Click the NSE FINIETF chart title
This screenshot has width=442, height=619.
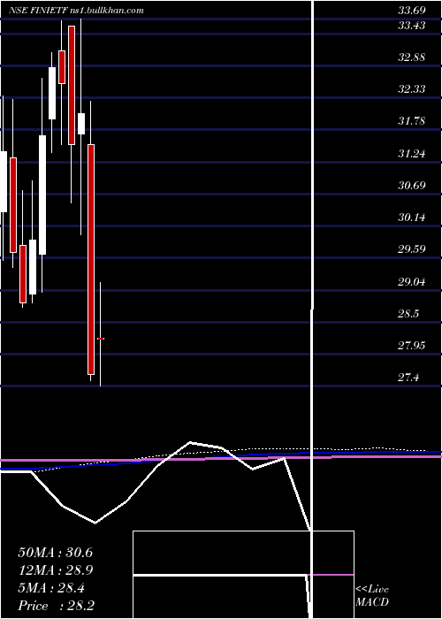[x=76, y=11]
